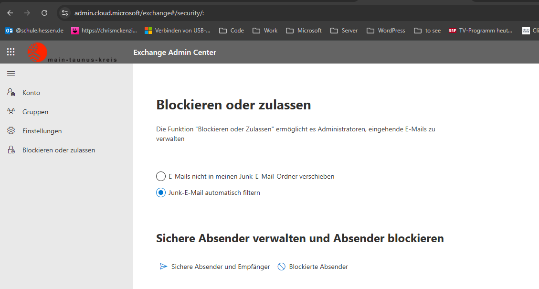
Task: Reload the page with the refresh icon
Action: pyautogui.click(x=44, y=13)
